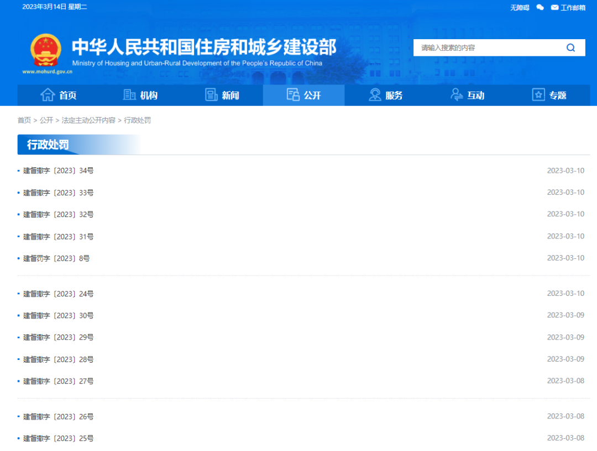Click the house icon beside 首页
This screenshot has width=597, height=451.
48,95
